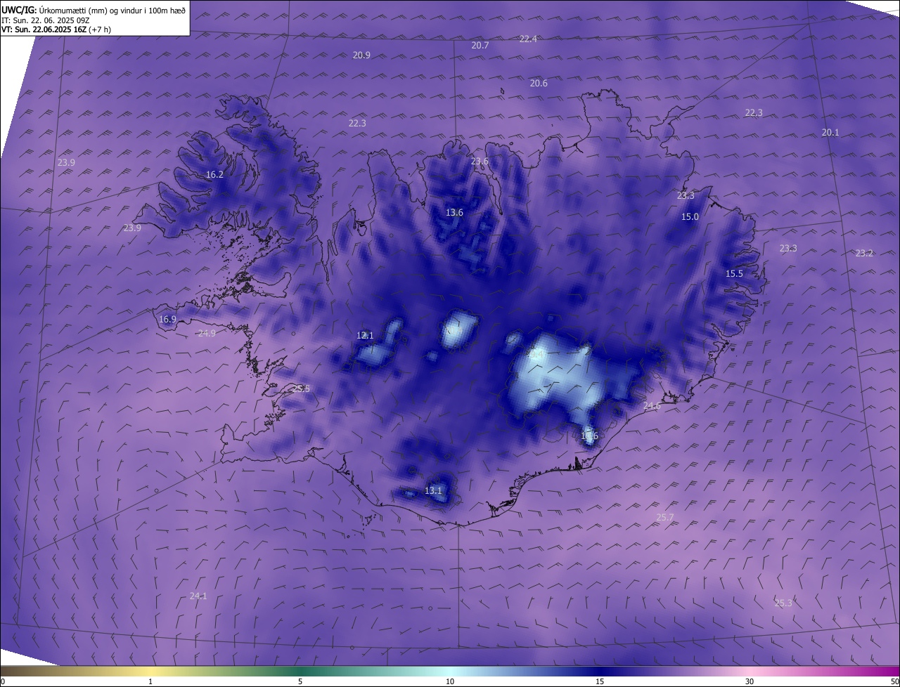Image resolution: width=900 pixels, height=687 pixels.
Task: Click the map value 24.6
Action: coord(652,405)
